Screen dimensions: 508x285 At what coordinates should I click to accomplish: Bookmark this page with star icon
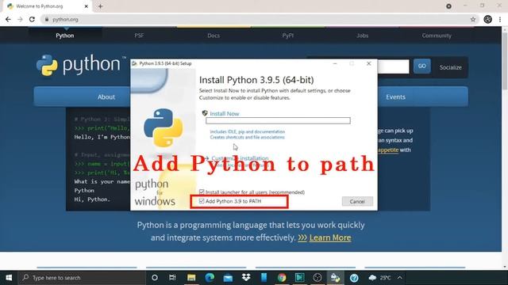point(473,19)
